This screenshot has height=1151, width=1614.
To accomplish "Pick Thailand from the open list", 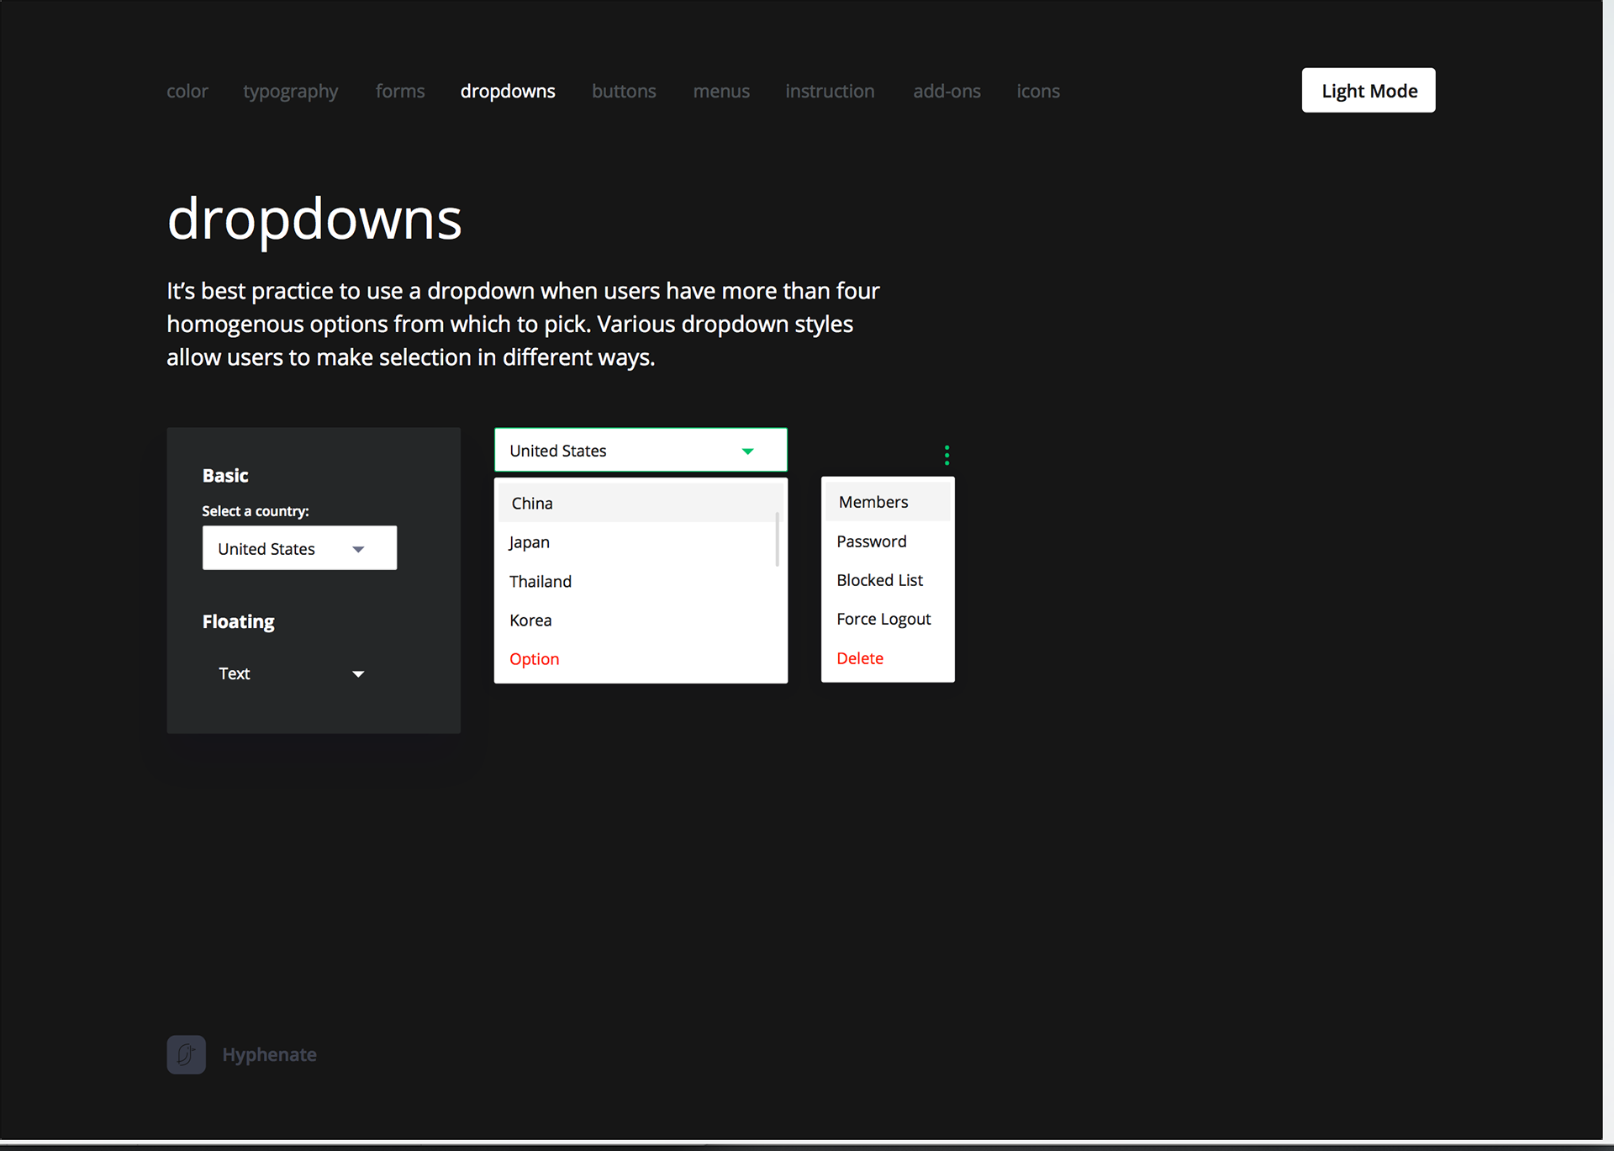I will coord(541,582).
